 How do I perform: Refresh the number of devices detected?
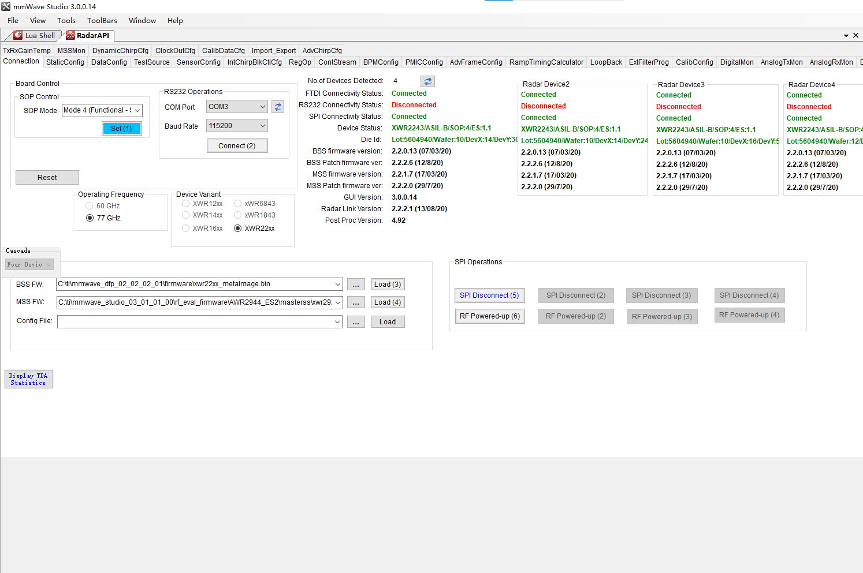pyautogui.click(x=427, y=81)
